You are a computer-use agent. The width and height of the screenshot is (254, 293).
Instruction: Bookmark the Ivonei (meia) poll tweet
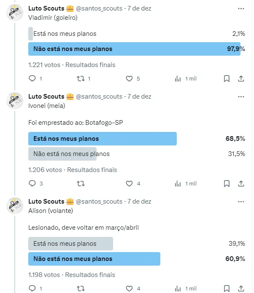(227, 184)
